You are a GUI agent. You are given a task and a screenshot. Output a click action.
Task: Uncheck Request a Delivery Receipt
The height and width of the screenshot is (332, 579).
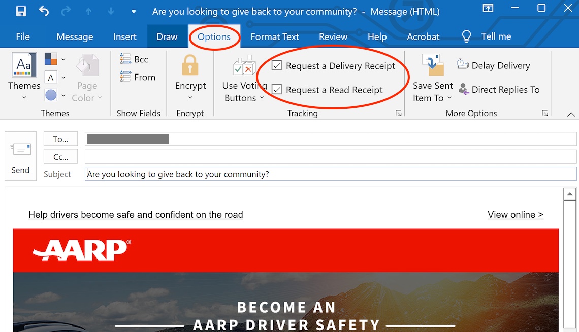click(277, 65)
